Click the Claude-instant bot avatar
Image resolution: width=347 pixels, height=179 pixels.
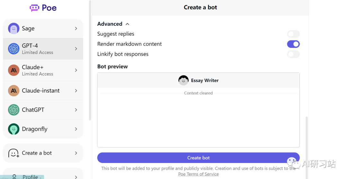click(14, 91)
